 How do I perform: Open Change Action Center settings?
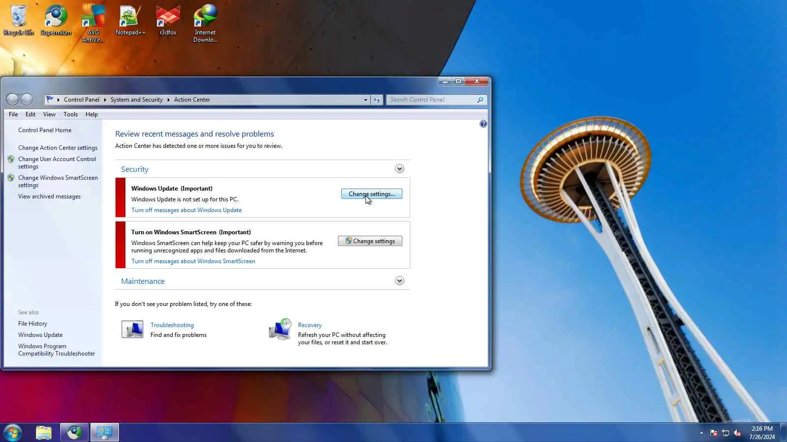58,148
